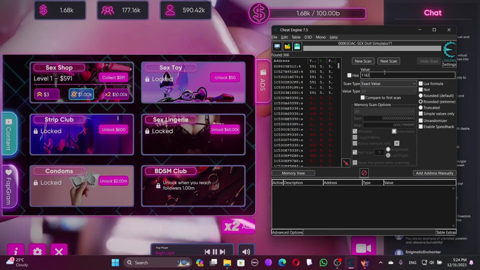Open process list icon in Cheat Engine
Image resolution: width=480 pixels, height=270 pixels.
coord(277,47)
